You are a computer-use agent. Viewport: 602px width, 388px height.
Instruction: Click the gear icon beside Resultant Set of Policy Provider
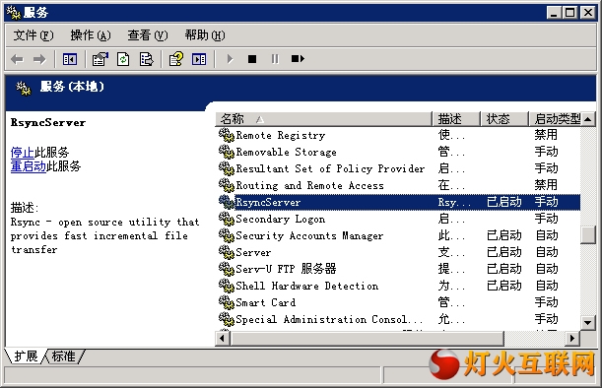click(227, 168)
